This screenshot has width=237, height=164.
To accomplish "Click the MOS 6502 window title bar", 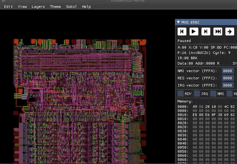I will tap(206, 22).
